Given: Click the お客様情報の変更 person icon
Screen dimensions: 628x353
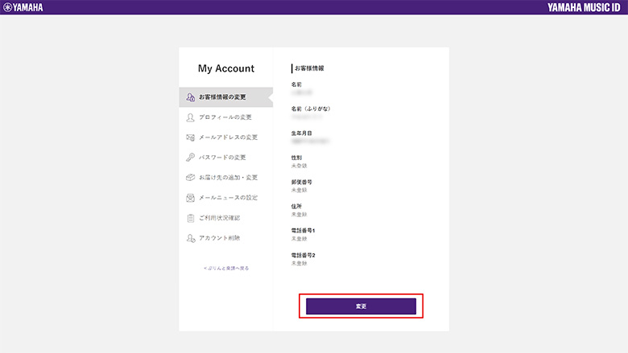Looking at the screenshot, I should (x=190, y=97).
